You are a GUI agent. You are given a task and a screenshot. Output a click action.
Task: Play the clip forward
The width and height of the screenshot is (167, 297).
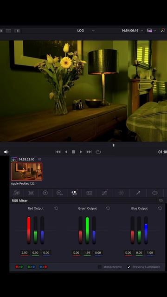[81, 152]
